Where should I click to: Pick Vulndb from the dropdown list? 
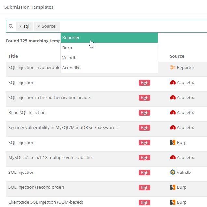(109, 58)
